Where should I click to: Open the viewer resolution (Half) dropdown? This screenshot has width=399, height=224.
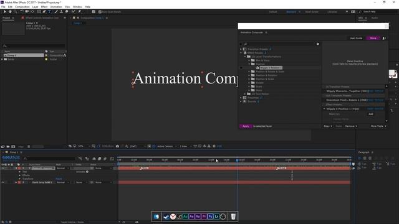138,146
